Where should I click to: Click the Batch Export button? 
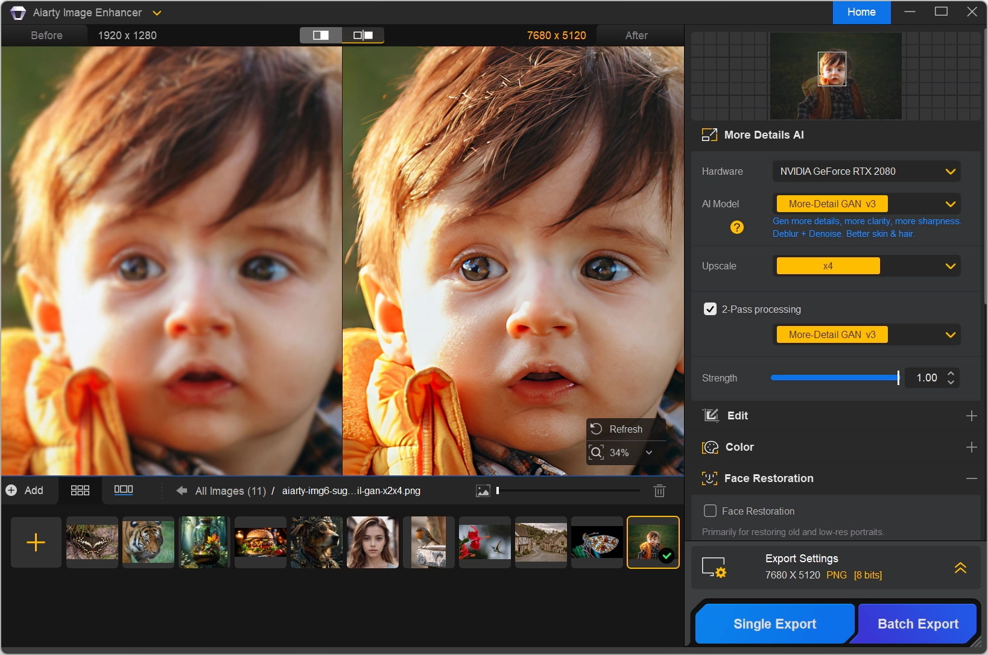(917, 624)
